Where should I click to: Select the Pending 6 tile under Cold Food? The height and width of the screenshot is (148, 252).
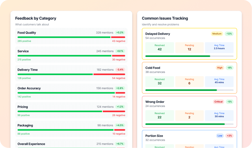click(189, 81)
